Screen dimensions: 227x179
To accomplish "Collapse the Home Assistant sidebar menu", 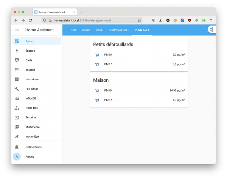I will click(x=17, y=30).
